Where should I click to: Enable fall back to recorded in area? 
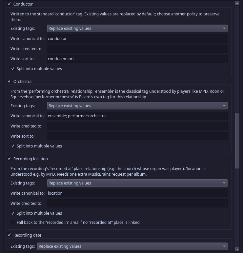click(x=13, y=222)
